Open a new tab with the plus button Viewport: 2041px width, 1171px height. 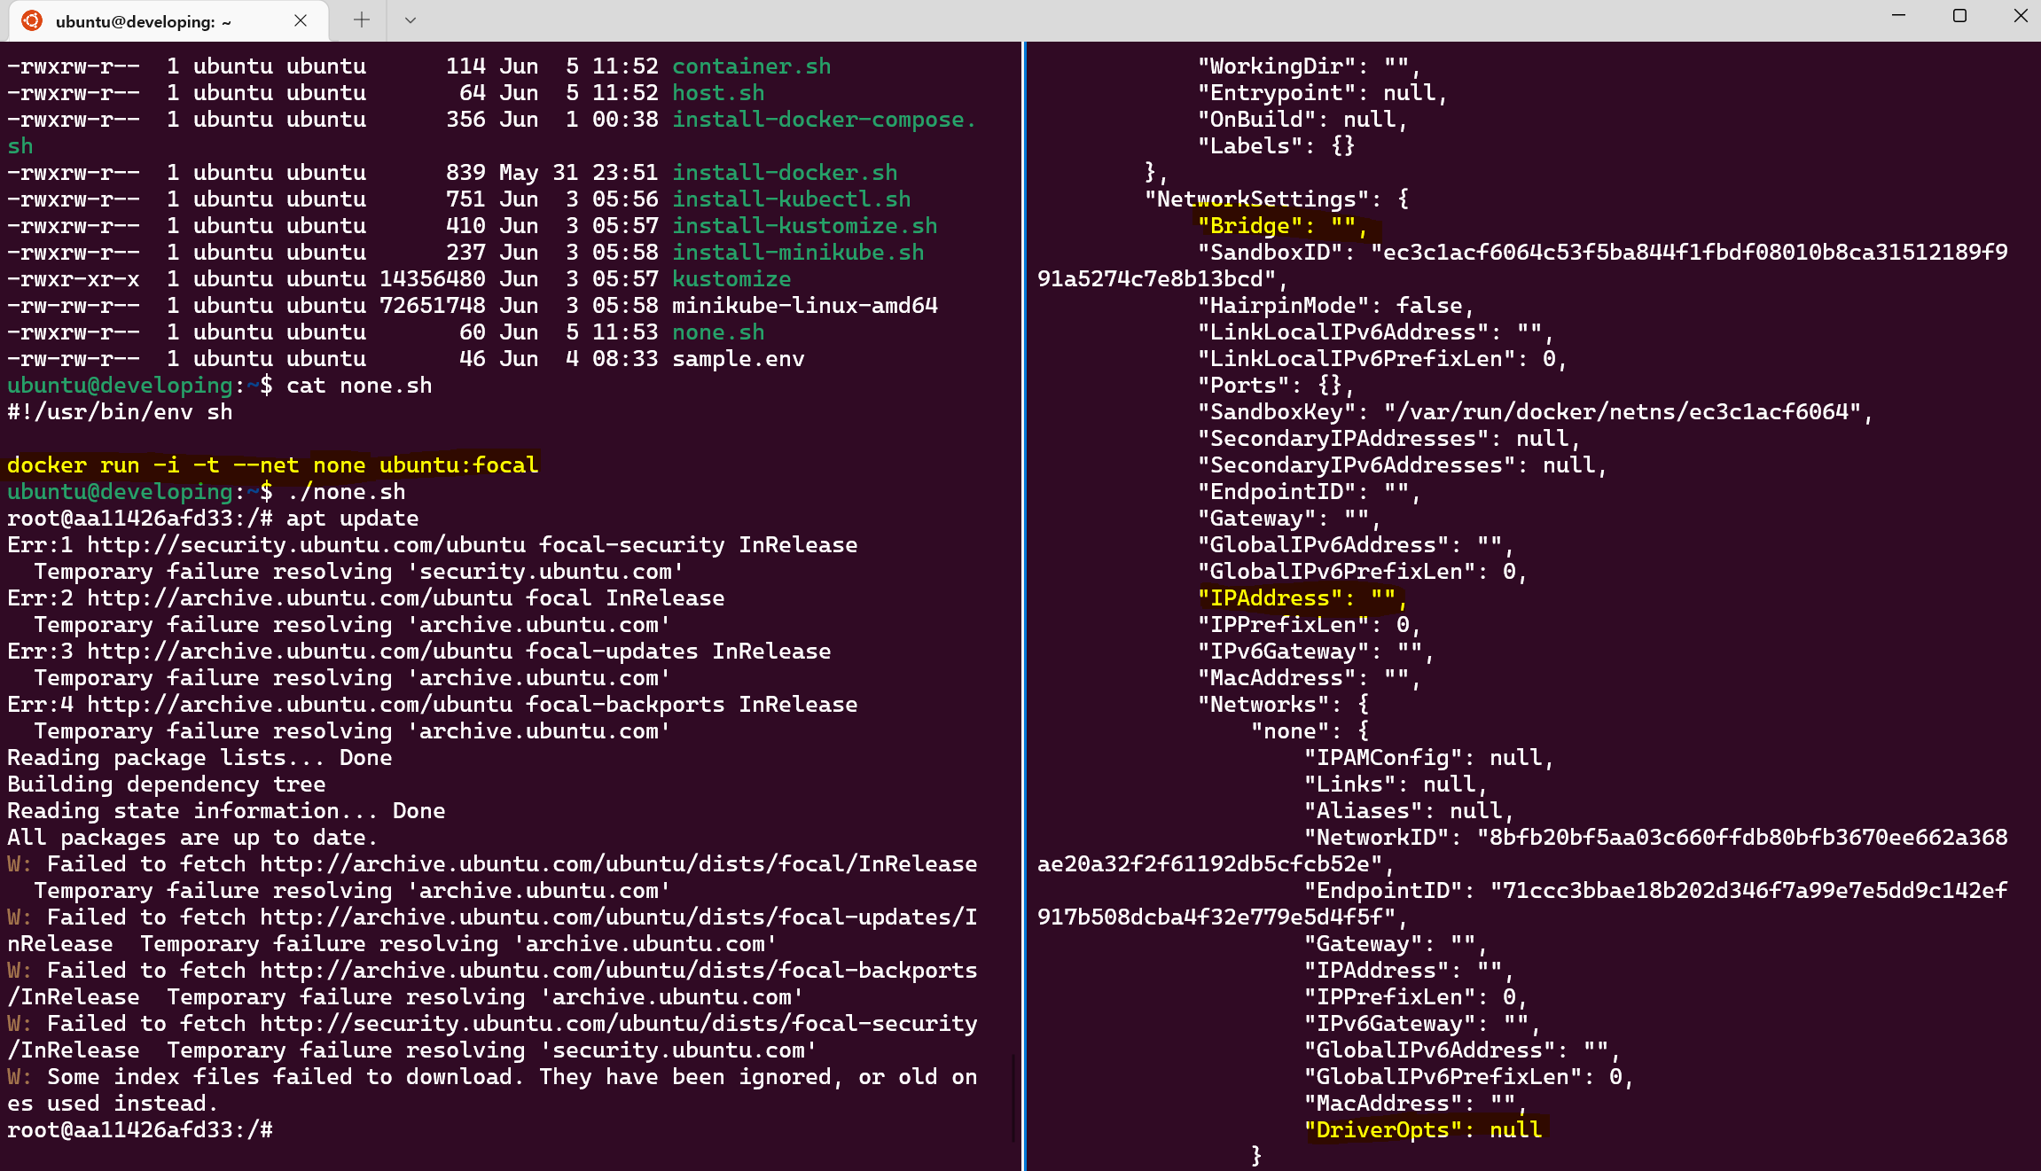tap(361, 20)
